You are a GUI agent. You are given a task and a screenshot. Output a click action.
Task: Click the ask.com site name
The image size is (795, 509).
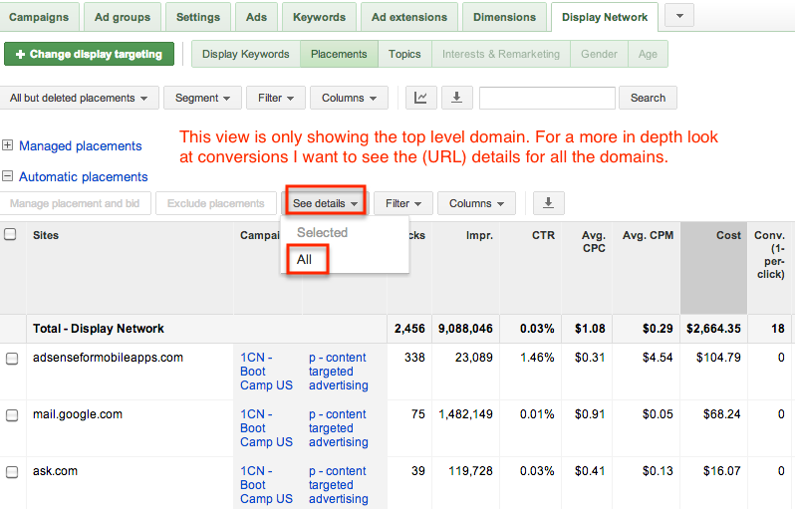coord(55,471)
